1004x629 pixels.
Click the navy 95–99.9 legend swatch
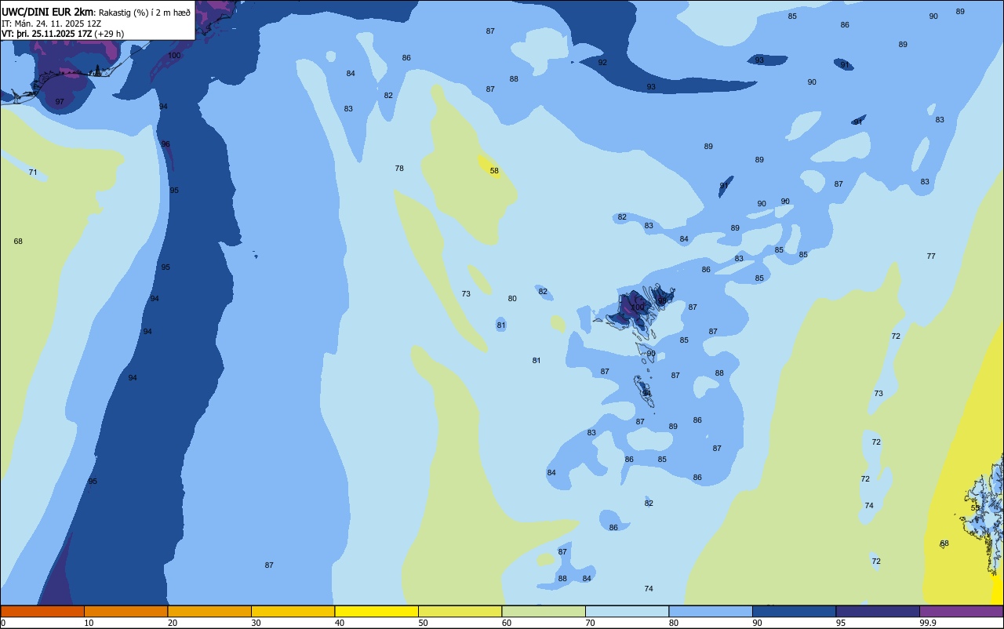[x=878, y=611]
